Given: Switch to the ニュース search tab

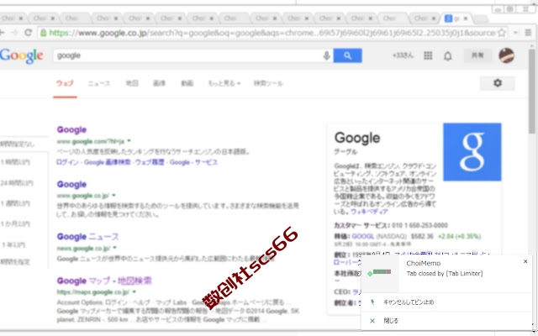Looking at the screenshot, I should point(99,83).
